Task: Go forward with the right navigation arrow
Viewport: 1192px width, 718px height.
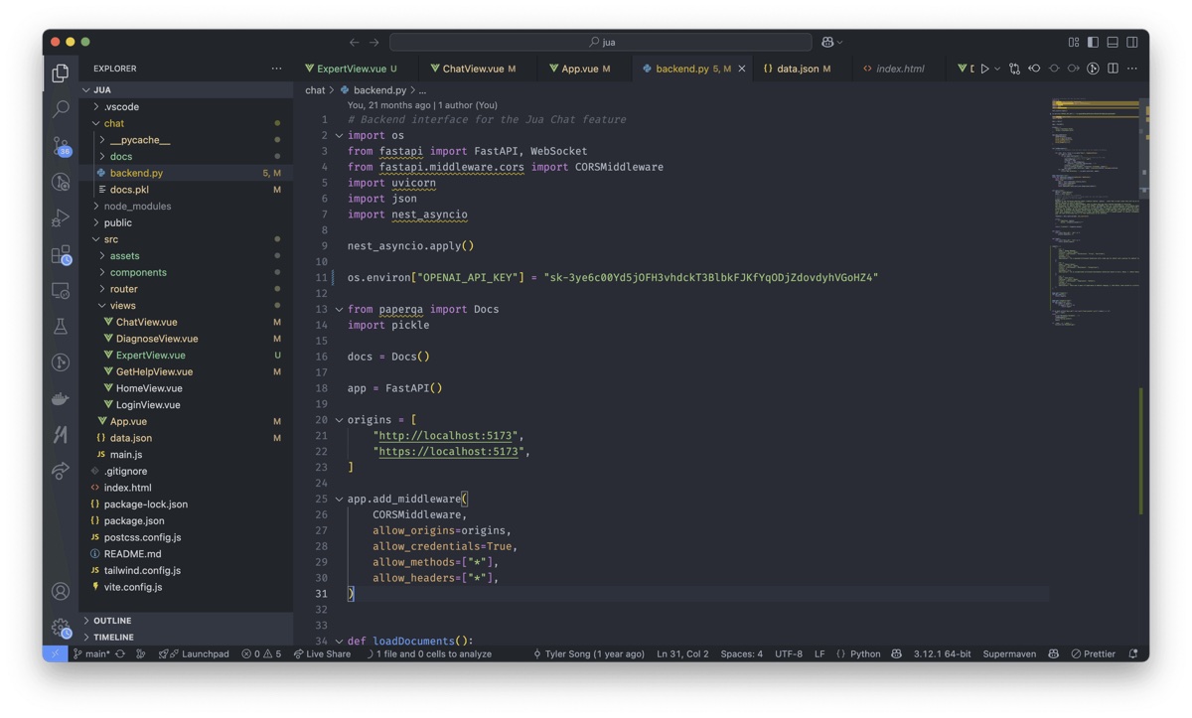Action: [x=374, y=42]
